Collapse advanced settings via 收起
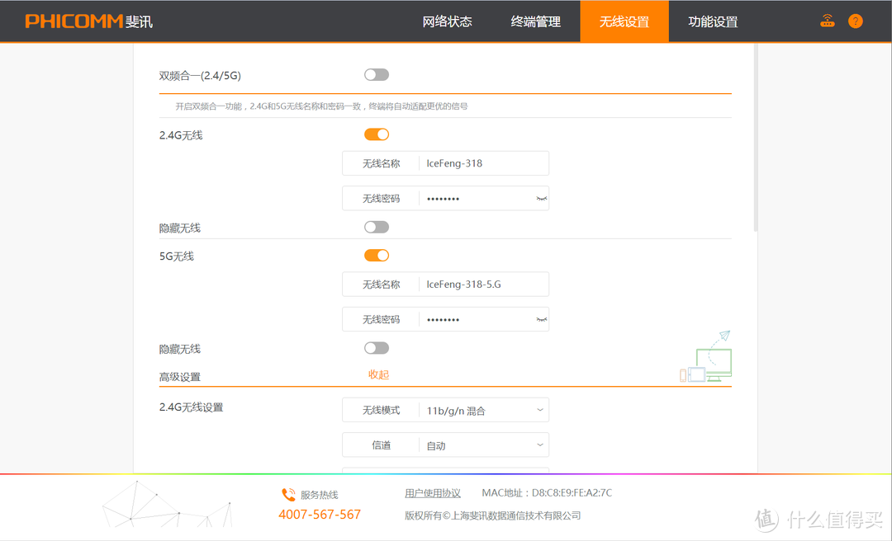The image size is (892, 541). tap(378, 374)
